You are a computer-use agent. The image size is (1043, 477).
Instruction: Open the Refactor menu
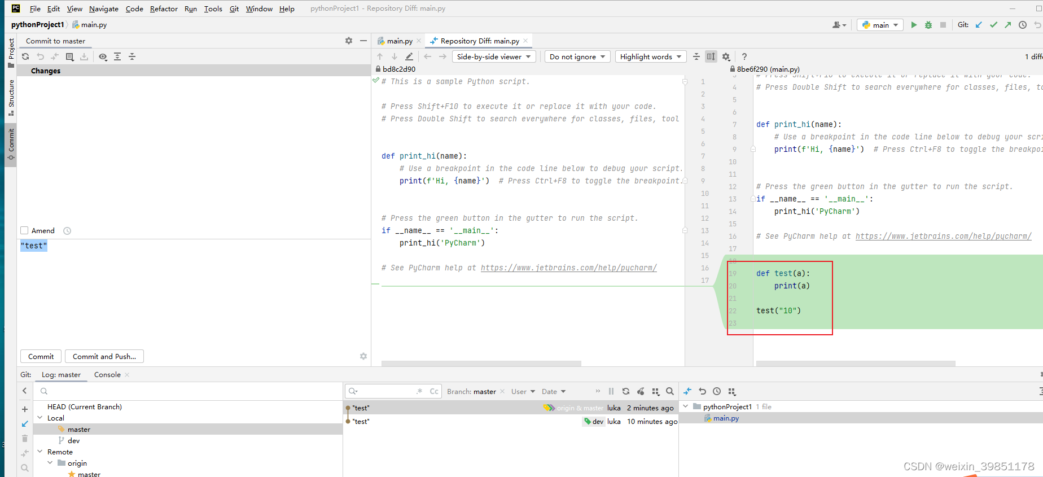pyautogui.click(x=164, y=8)
